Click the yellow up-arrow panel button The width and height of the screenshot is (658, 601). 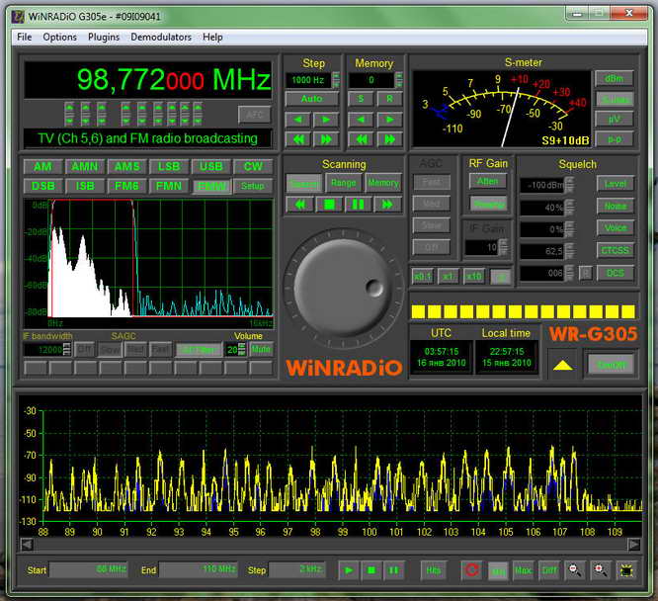[561, 365]
